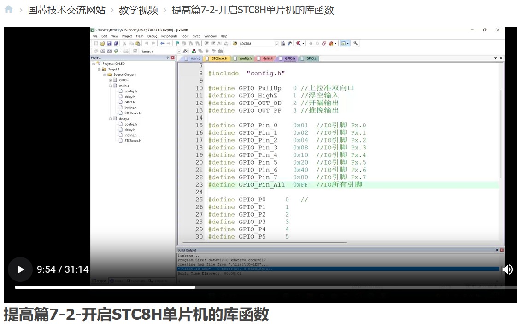Open the Window menu in µVision
The image size is (517, 326).
pos(211,36)
